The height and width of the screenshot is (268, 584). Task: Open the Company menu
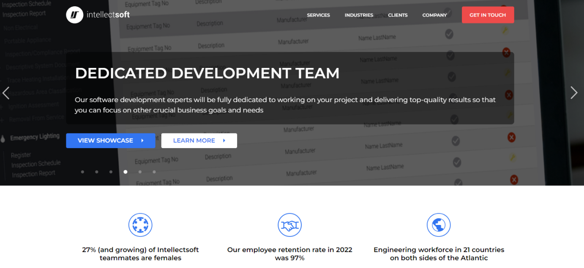pyautogui.click(x=434, y=15)
